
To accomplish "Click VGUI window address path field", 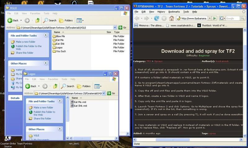I will (x=65, y=28).
